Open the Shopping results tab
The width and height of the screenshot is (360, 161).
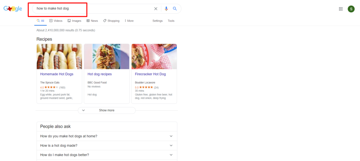pyautogui.click(x=111, y=21)
